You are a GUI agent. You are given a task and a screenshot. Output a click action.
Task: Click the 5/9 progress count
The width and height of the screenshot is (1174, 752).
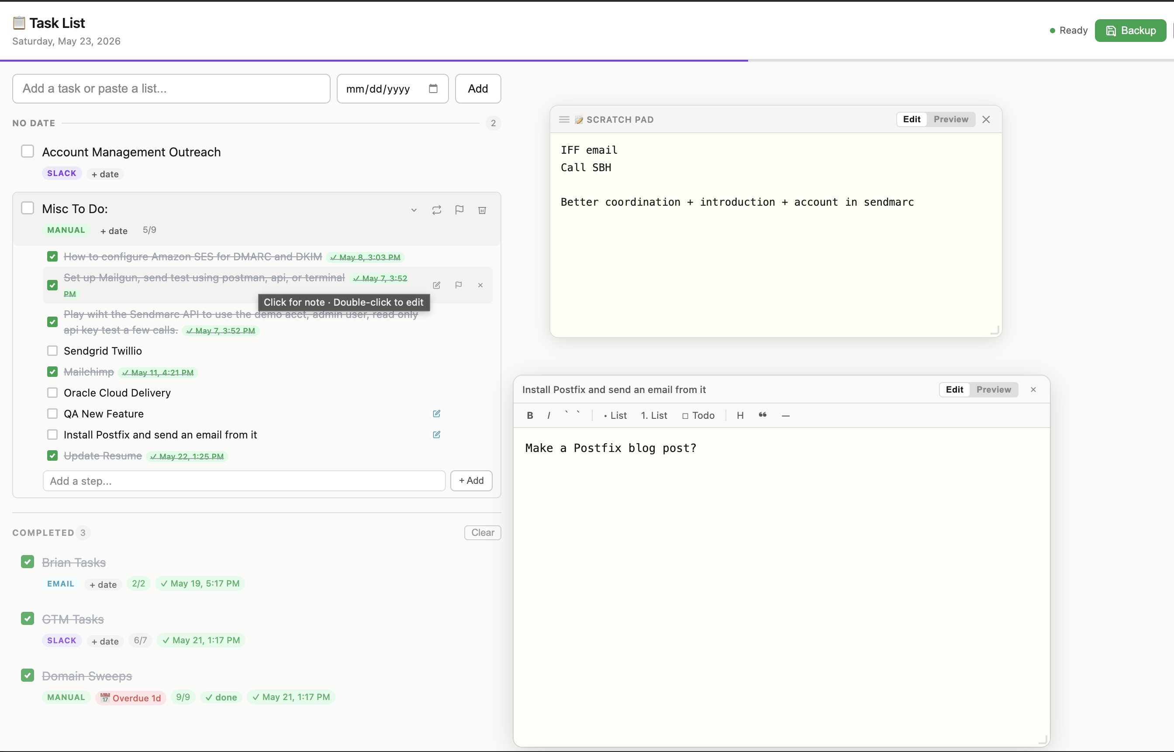click(x=149, y=230)
